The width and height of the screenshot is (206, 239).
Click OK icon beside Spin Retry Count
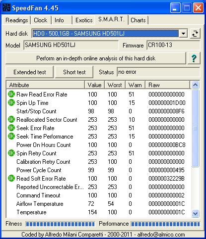click(x=11, y=153)
